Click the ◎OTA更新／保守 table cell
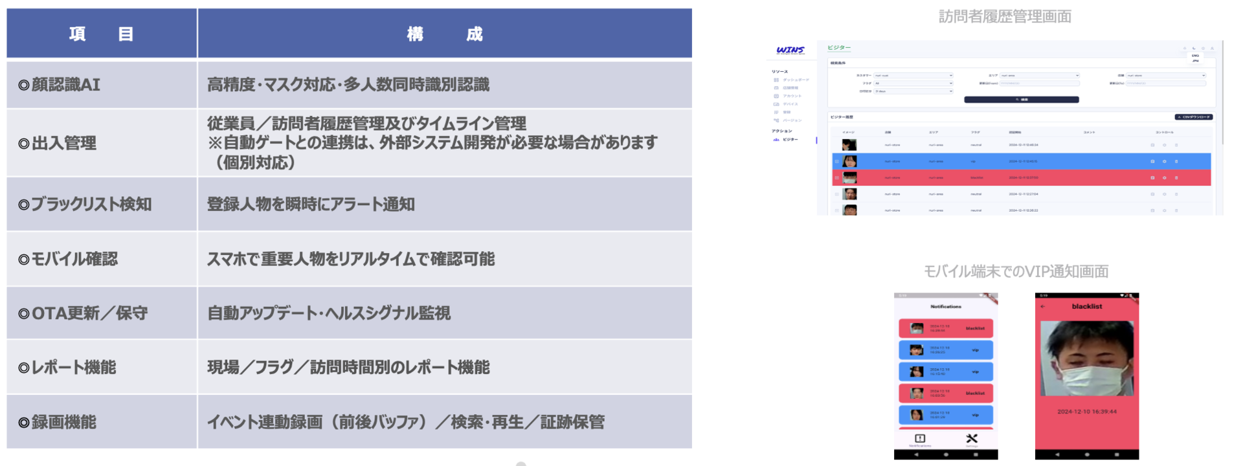Image resolution: width=1243 pixels, height=466 pixels. pyautogui.click(x=102, y=313)
